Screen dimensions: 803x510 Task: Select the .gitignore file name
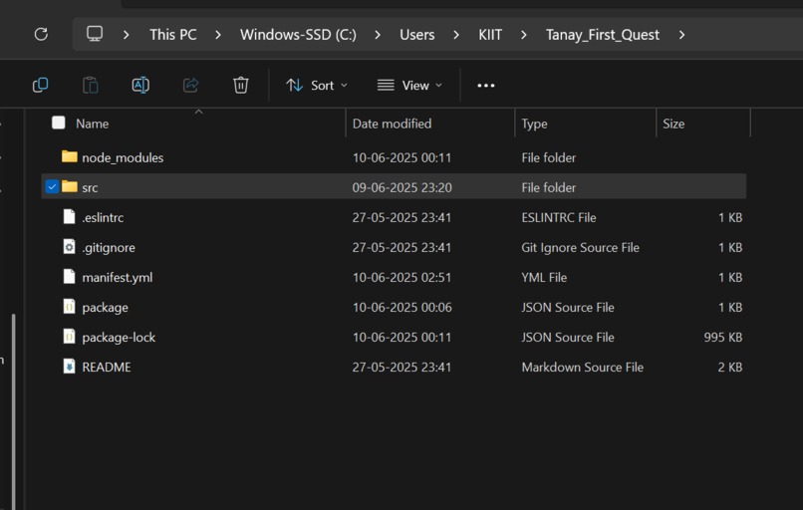[x=109, y=248]
